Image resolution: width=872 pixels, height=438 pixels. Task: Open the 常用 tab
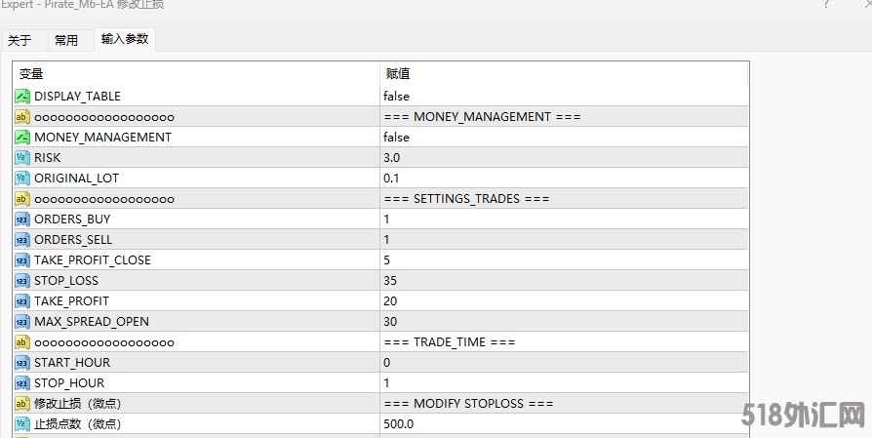click(66, 40)
